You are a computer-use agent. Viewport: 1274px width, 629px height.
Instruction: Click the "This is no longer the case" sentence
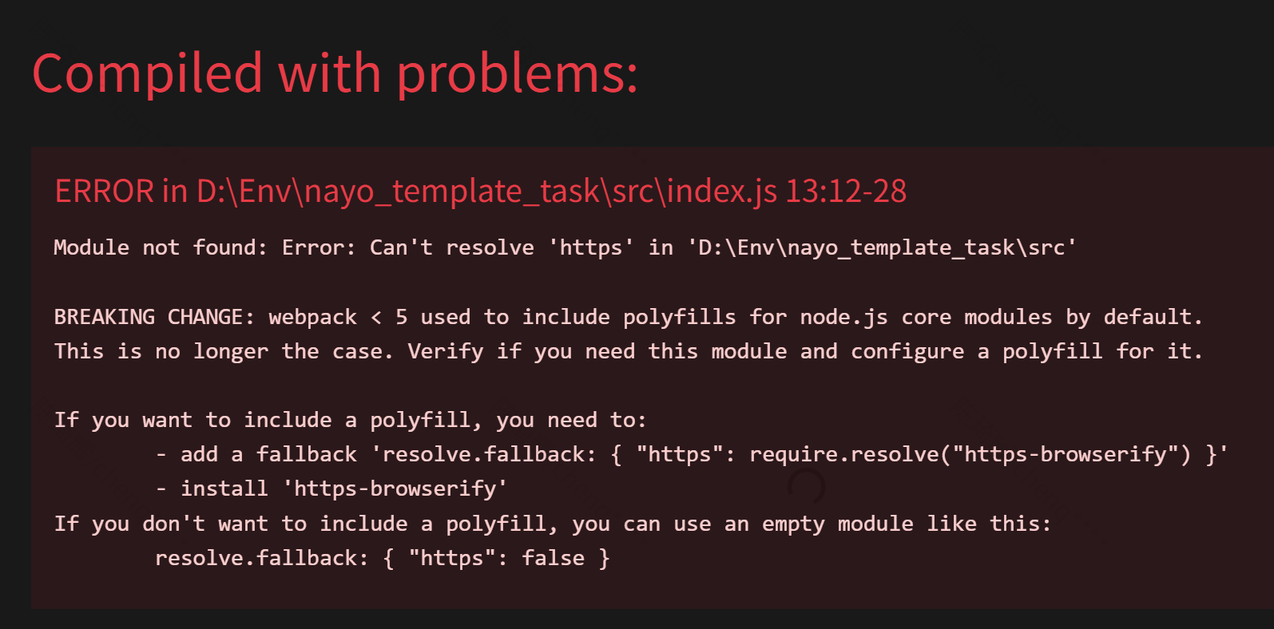224,351
